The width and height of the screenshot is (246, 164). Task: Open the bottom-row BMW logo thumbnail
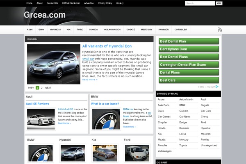pyautogui.click(x=41, y=153)
